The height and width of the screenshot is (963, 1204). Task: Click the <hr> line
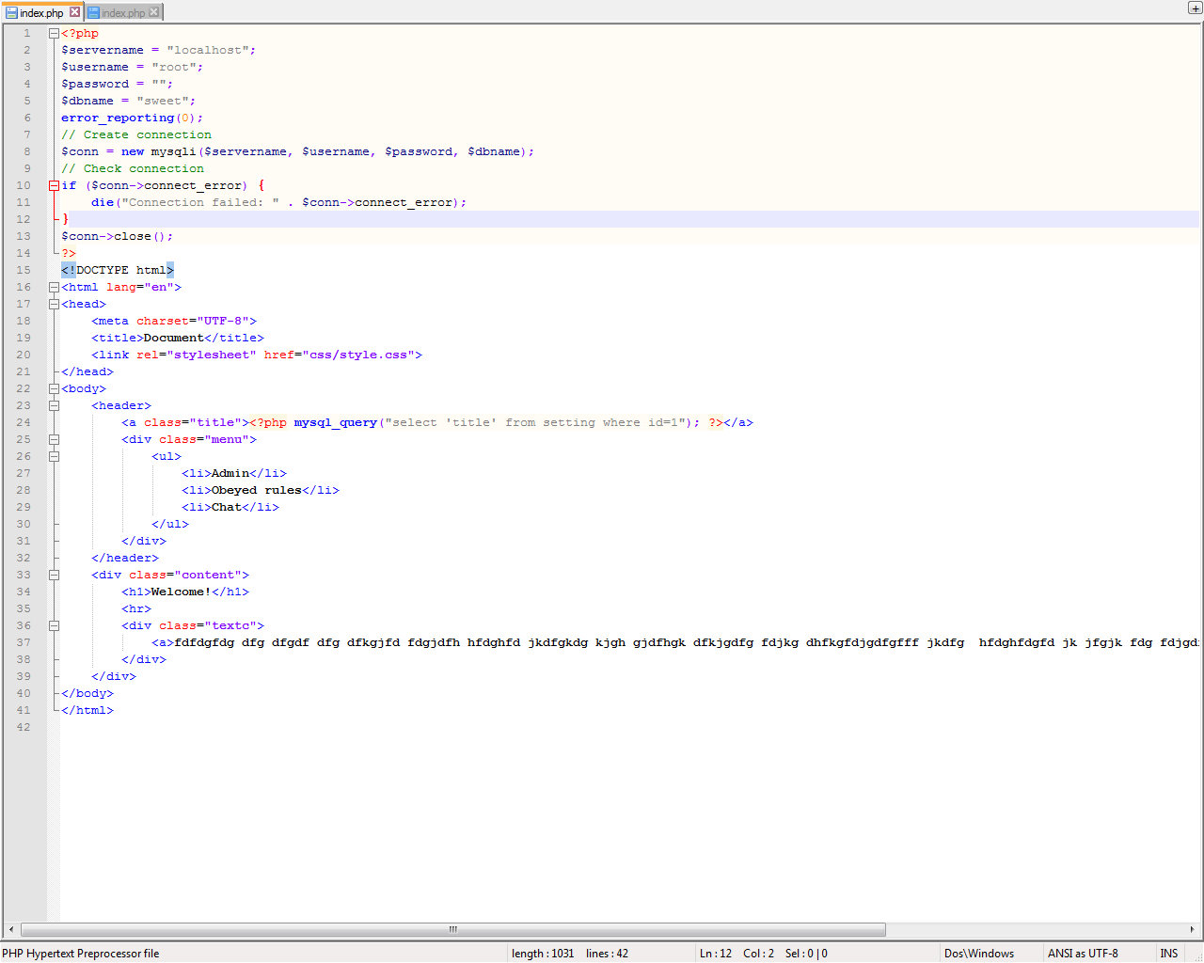136,608
